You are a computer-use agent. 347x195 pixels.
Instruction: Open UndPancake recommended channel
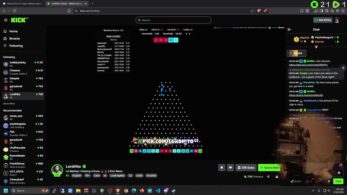point(23,149)
